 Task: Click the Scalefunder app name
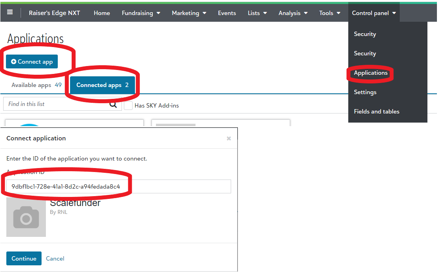coord(75,203)
